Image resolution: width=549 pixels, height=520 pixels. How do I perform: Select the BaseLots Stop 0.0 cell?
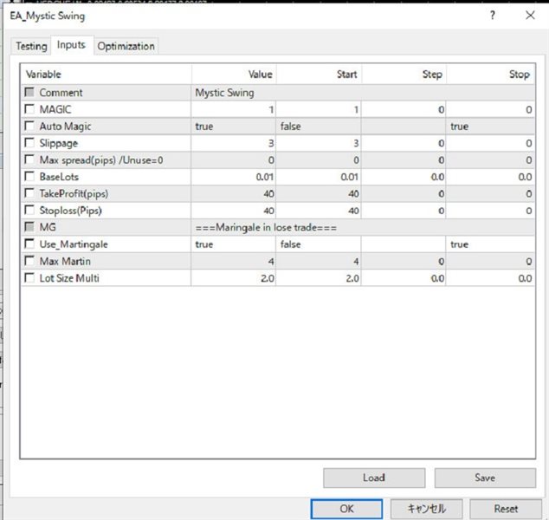coord(490,177)
